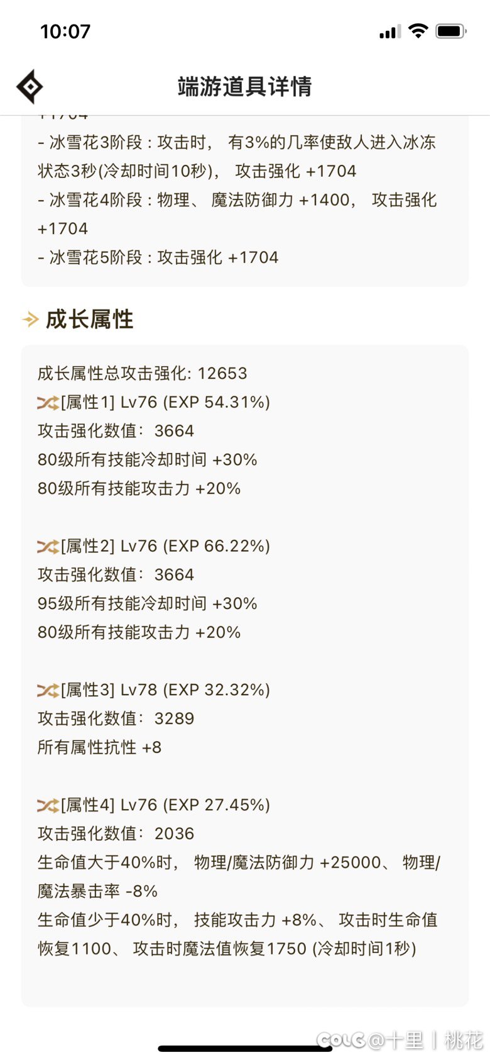Tap the shuffle icon beside 属性3
The width and height of the screenshot is (490, 1062).
point(48,691)
